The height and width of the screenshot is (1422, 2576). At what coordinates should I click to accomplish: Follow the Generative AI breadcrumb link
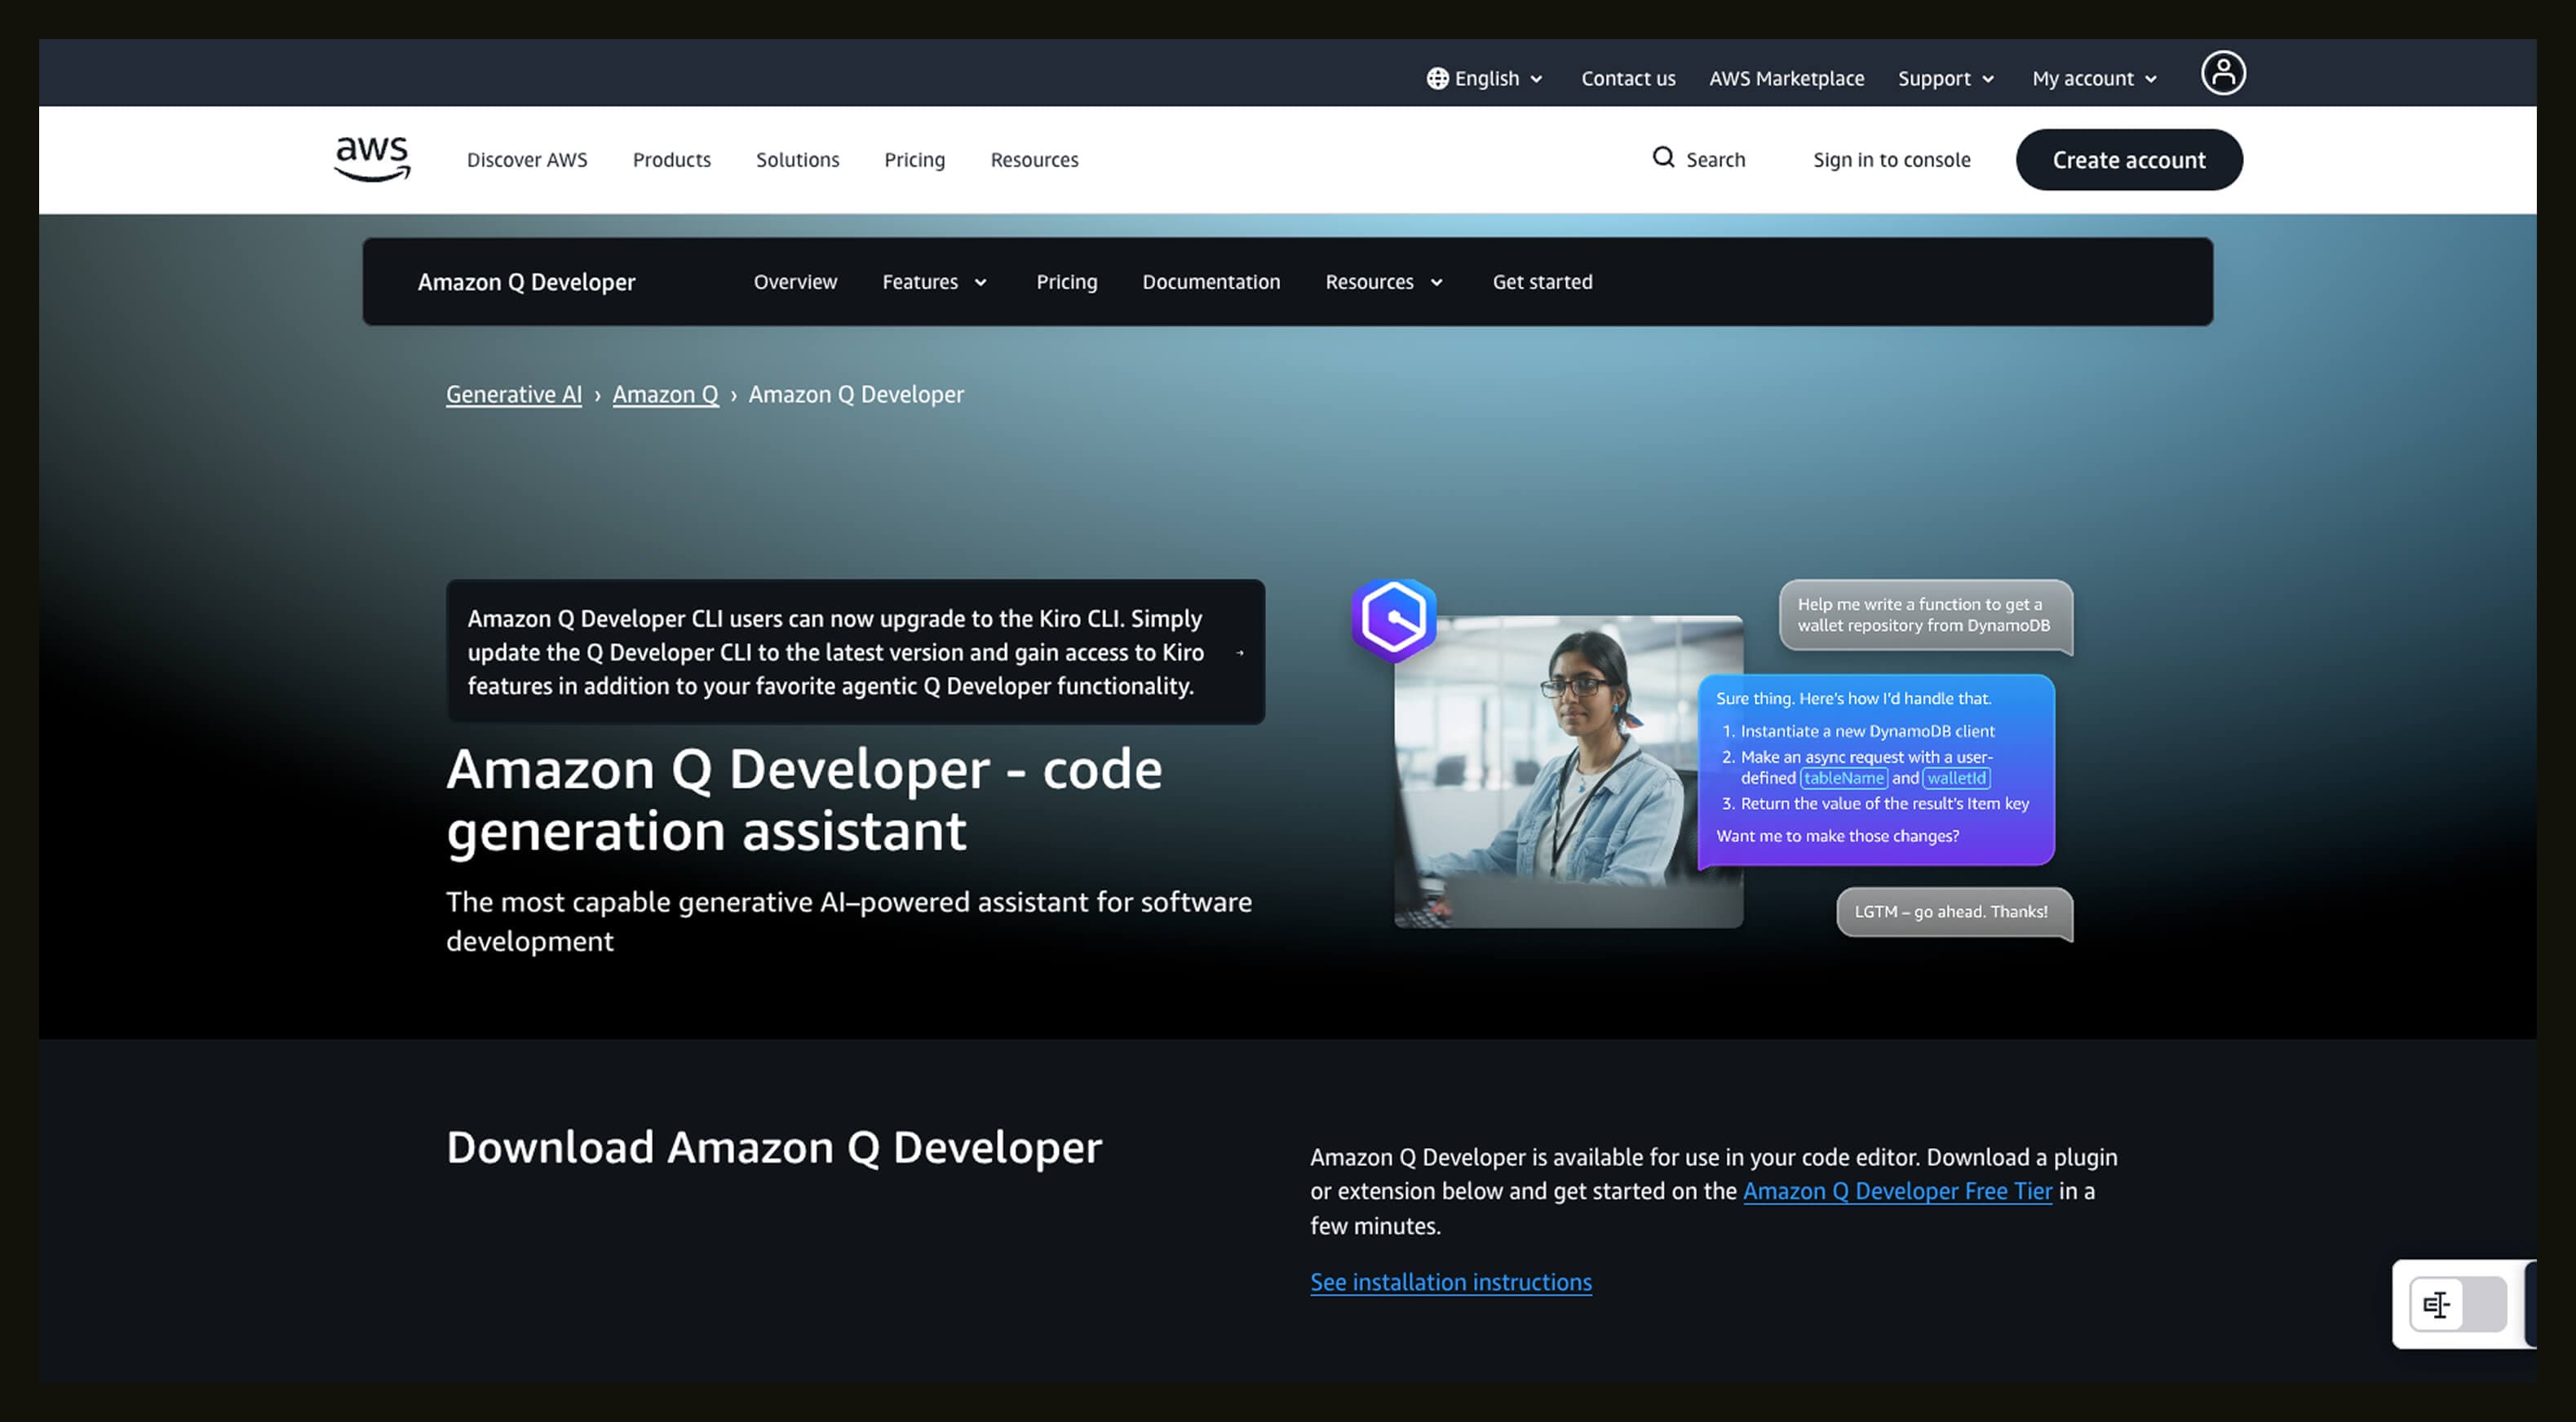513,394
